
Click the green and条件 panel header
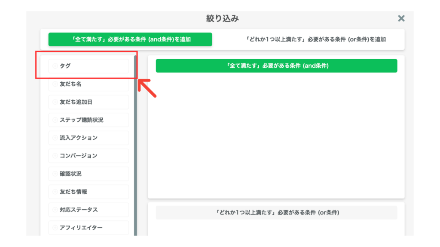pos(276,66)
